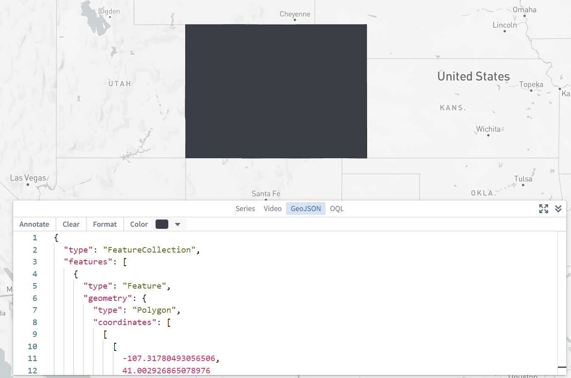Expand the editor panel to fullscreen
Image resolution: width=571 pixels, height=378 pixels.
[543, 208]
